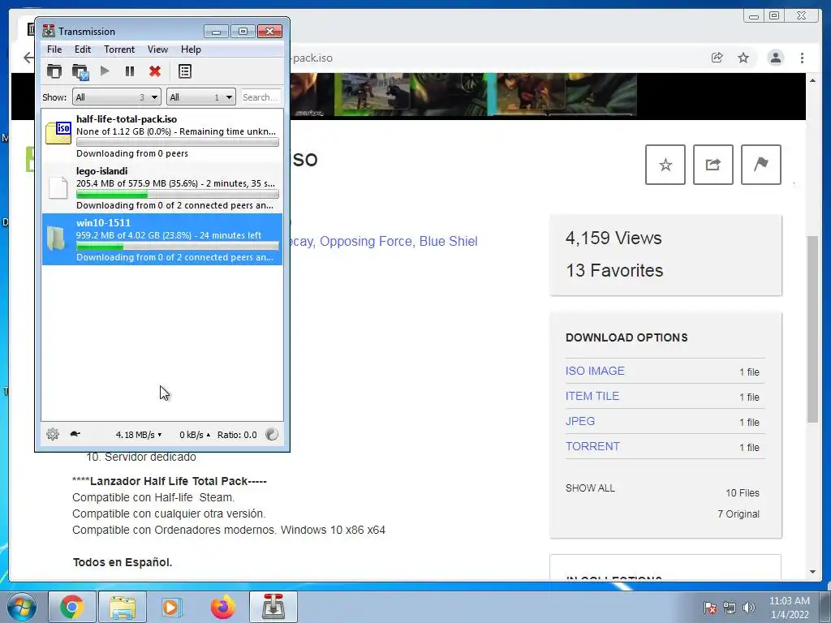Viewport: 831px width, 623px height.
Task: Click the network tray icon
Action: (x=730, y=608)
